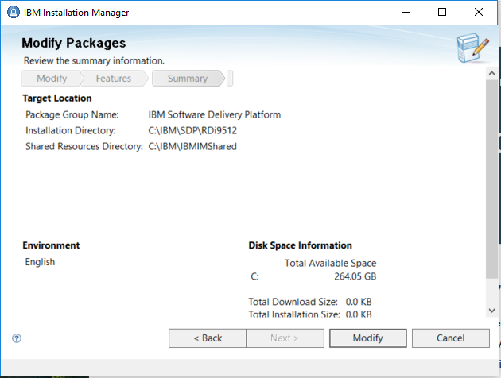Click the 'Shared Resources Directory:' label
Image resolution: width=501 pixels, height=378 pixels.
pyautogui.click(x=84, y=147)
